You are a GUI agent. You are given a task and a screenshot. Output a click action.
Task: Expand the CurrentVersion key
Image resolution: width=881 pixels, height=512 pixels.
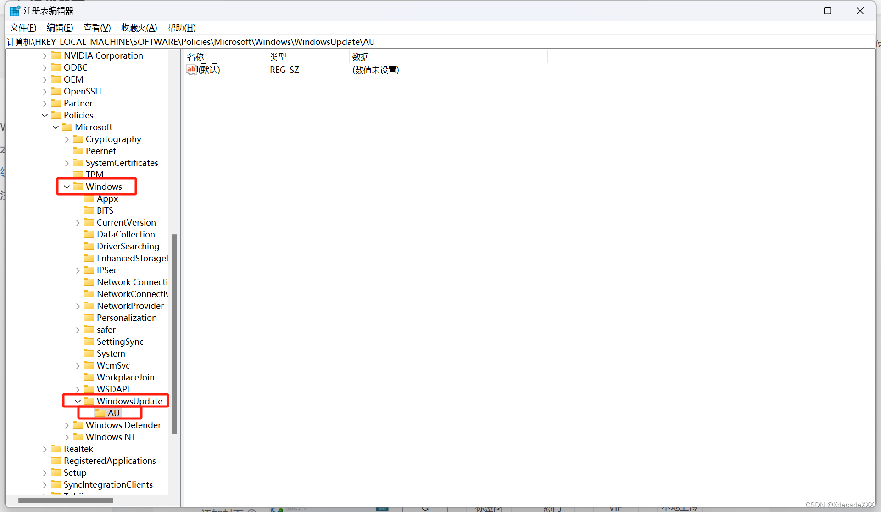[x=78, y=222]
